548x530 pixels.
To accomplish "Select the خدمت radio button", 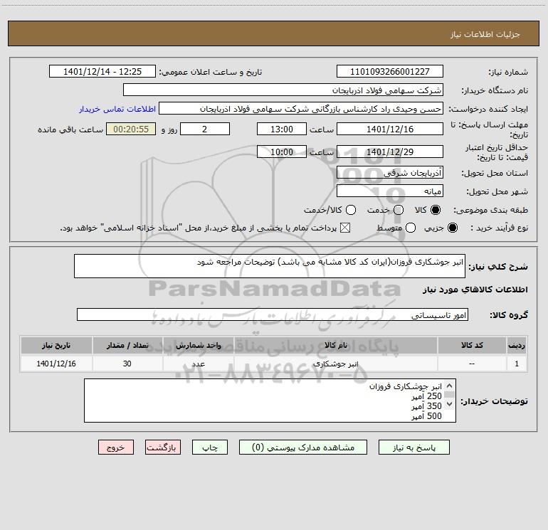I will (399, 210).
